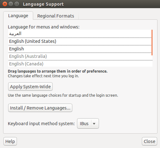160x148 pixels.
Task: Open the IBus input method combo box
Action: (88, 124)
